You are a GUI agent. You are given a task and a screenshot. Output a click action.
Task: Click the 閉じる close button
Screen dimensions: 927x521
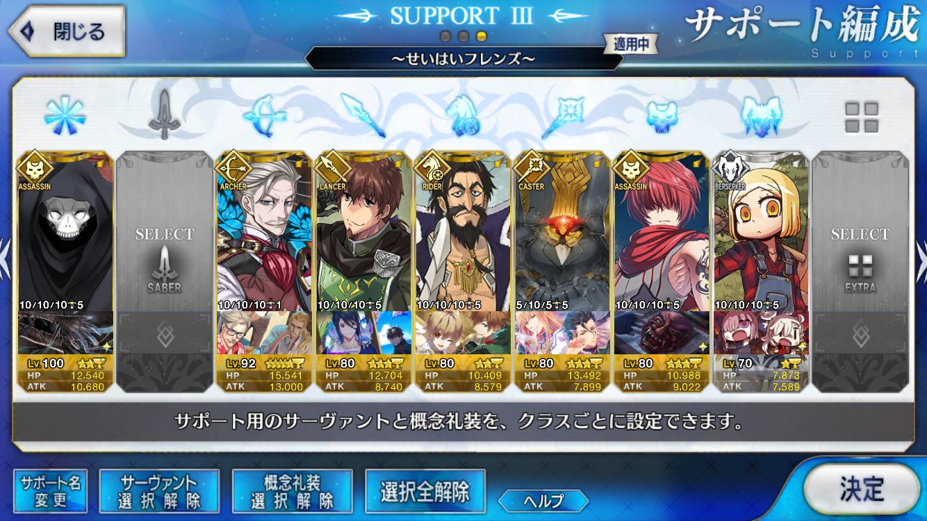pyautogui.click(x=66, y=32)
